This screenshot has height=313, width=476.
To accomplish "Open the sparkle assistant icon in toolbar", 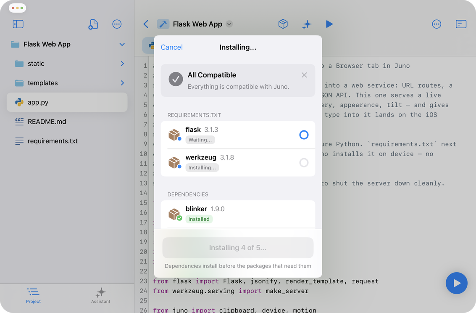I will pyautogui.click(x=307, y=24).
